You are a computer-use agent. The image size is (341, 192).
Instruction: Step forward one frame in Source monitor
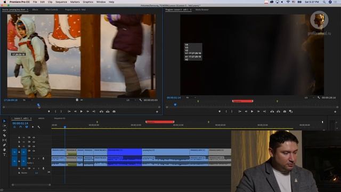pos(87,111)
